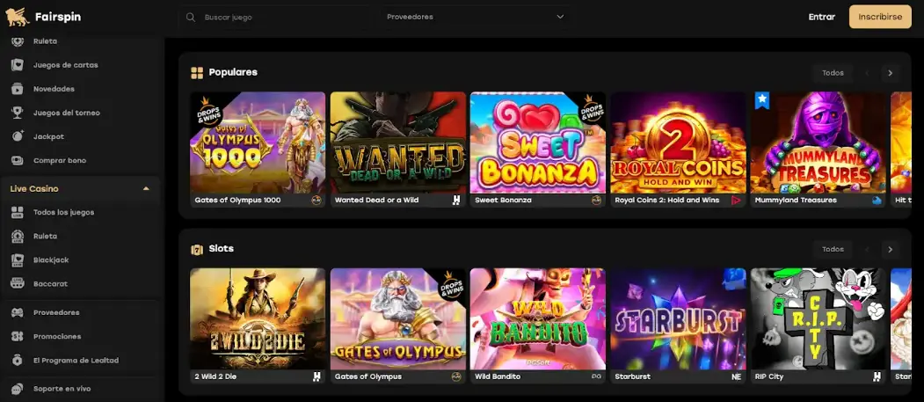Open the Gates of Olympus slot thumbnail
This screenshot has width=924, height=402.
(397, 319)
